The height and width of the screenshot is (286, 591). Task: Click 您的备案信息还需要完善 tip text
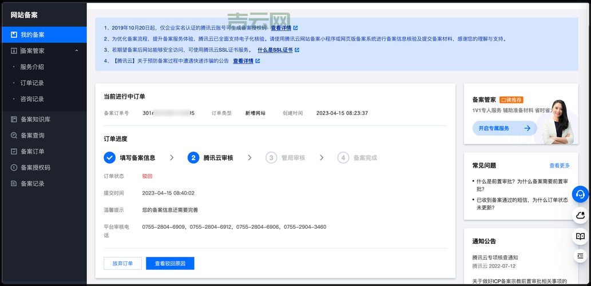coord(170,210)
